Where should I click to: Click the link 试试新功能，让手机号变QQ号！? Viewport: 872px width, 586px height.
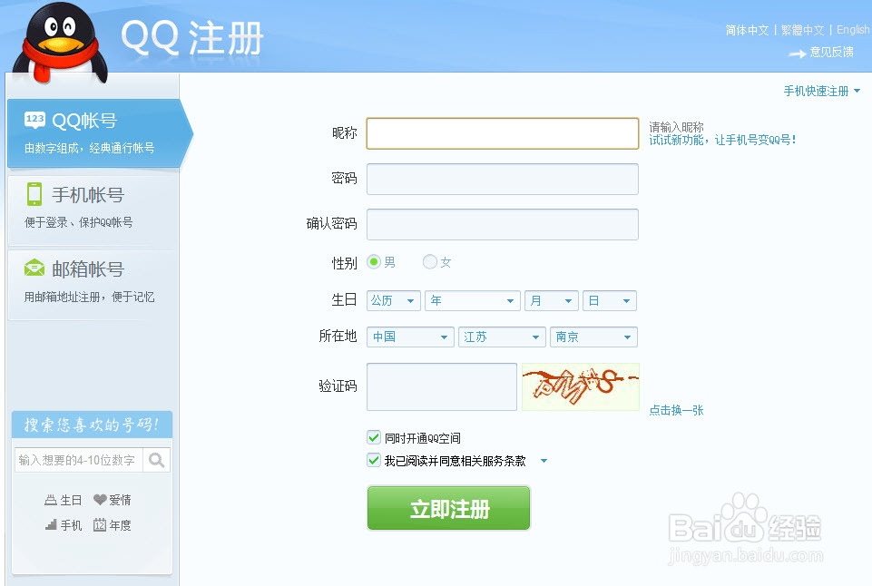[722, 140]
